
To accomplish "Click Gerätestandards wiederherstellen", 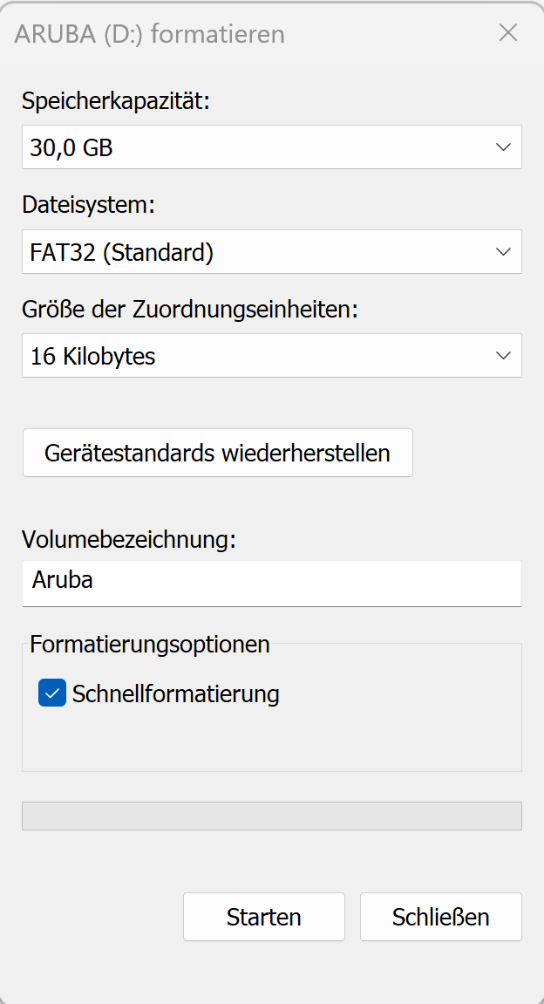I will pyautogui.click(x=217, y=453).
